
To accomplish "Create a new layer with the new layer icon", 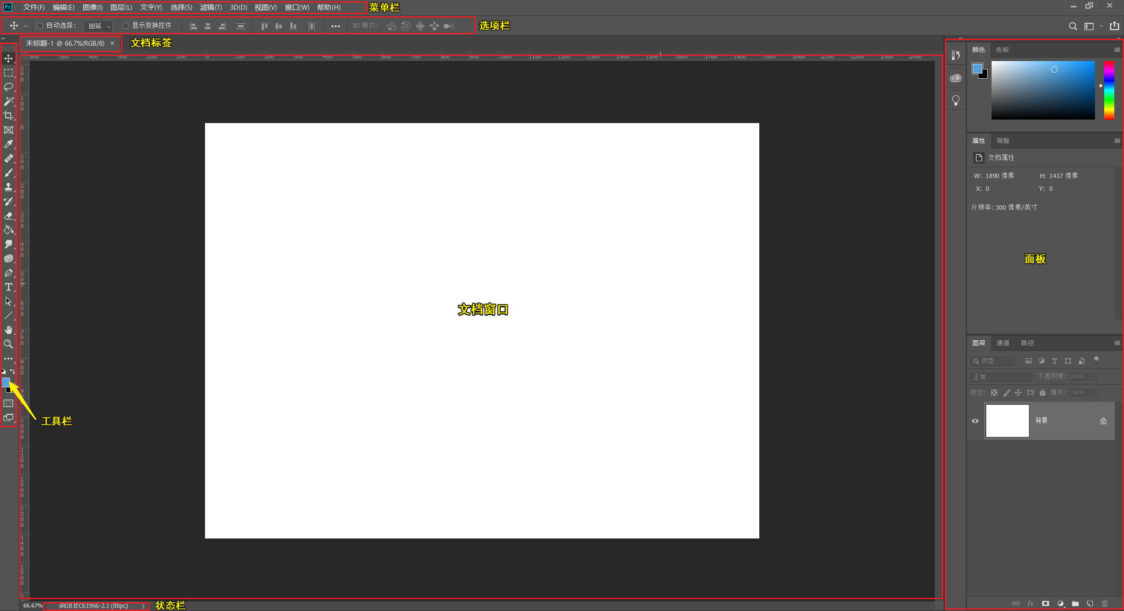I will 1090,604.
